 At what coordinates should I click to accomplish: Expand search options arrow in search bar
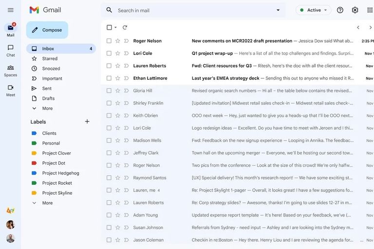(278, 10)
